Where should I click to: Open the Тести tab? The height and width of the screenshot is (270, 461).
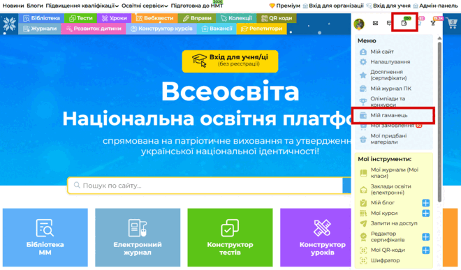(x=80, y=18)
